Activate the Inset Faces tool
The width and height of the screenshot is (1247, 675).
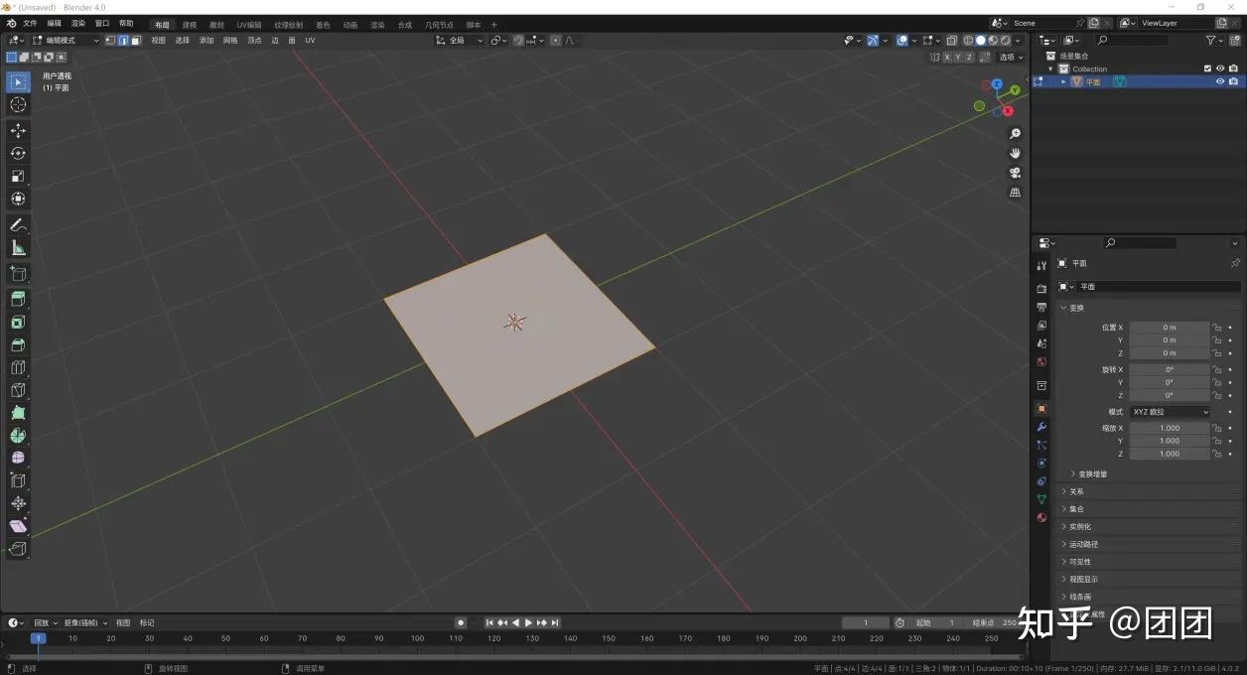tap(18, 298)
